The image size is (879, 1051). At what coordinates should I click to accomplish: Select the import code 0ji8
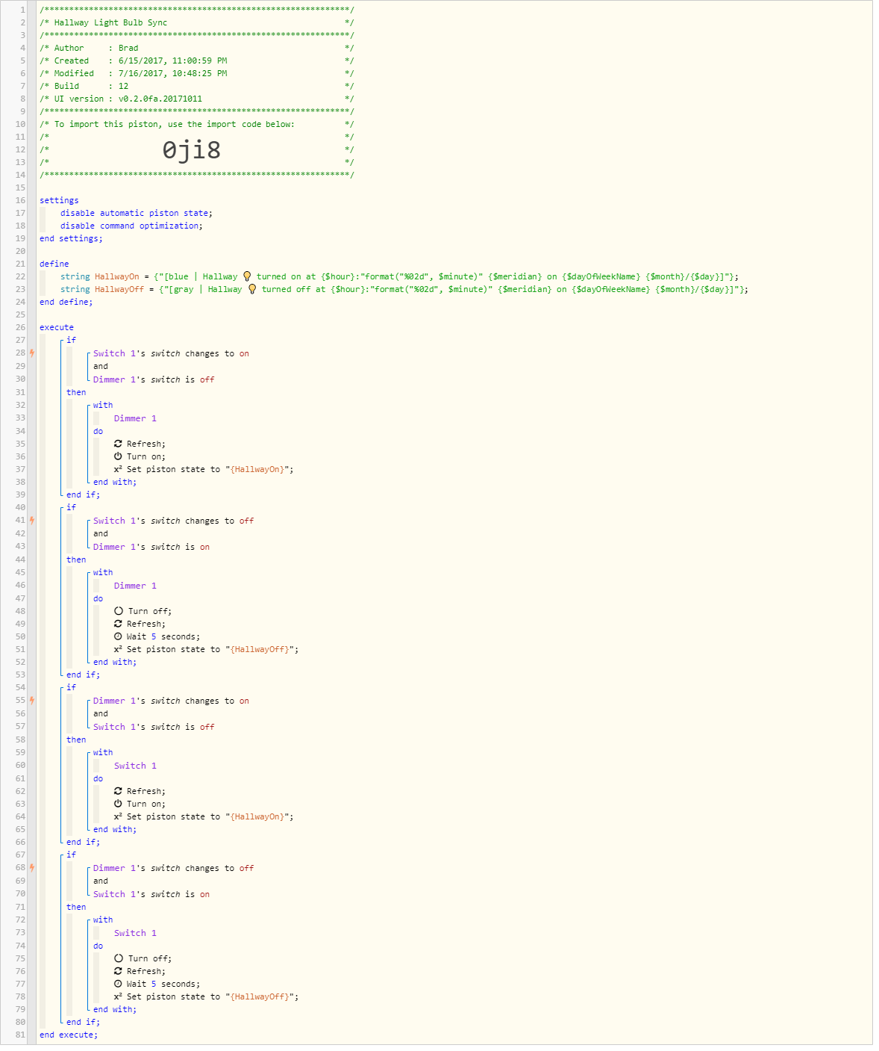coord(192,150)
